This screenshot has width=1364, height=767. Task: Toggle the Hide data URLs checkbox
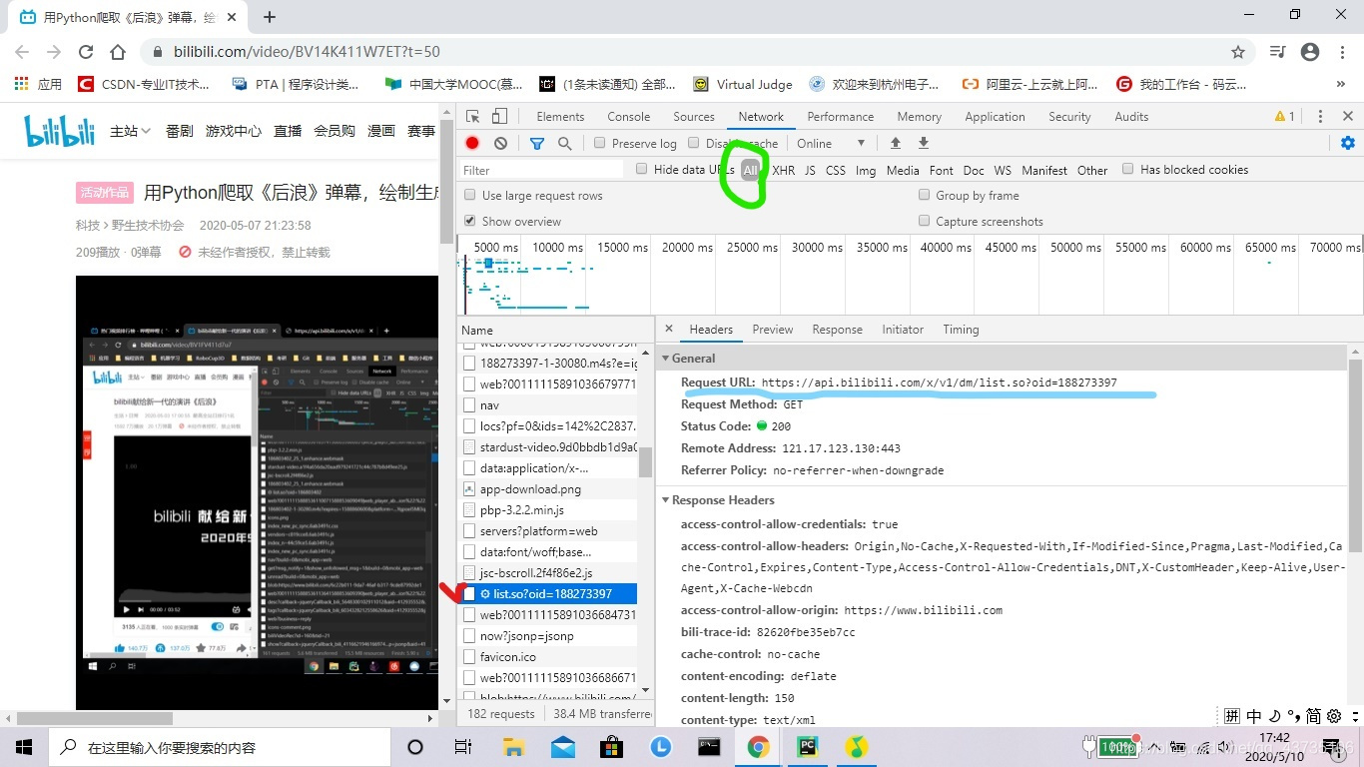tap(640, 169)
